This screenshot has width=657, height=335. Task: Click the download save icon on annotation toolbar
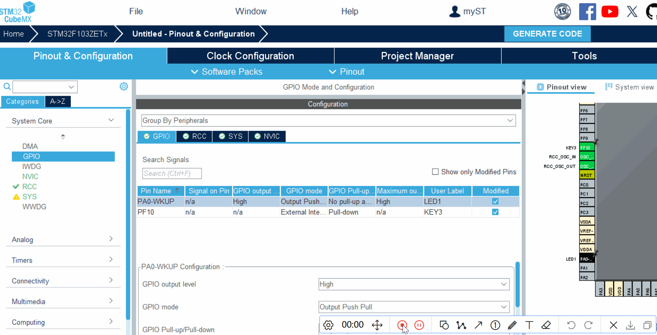click(630, 325)
